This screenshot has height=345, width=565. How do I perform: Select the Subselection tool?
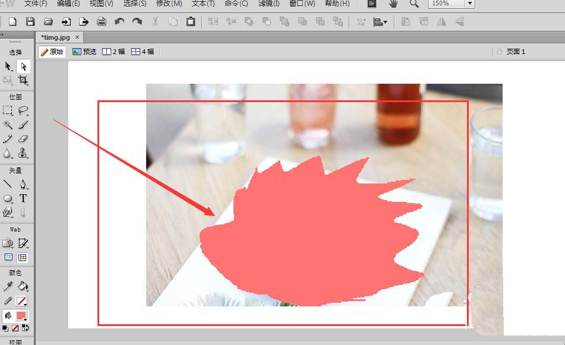point(23,67)
